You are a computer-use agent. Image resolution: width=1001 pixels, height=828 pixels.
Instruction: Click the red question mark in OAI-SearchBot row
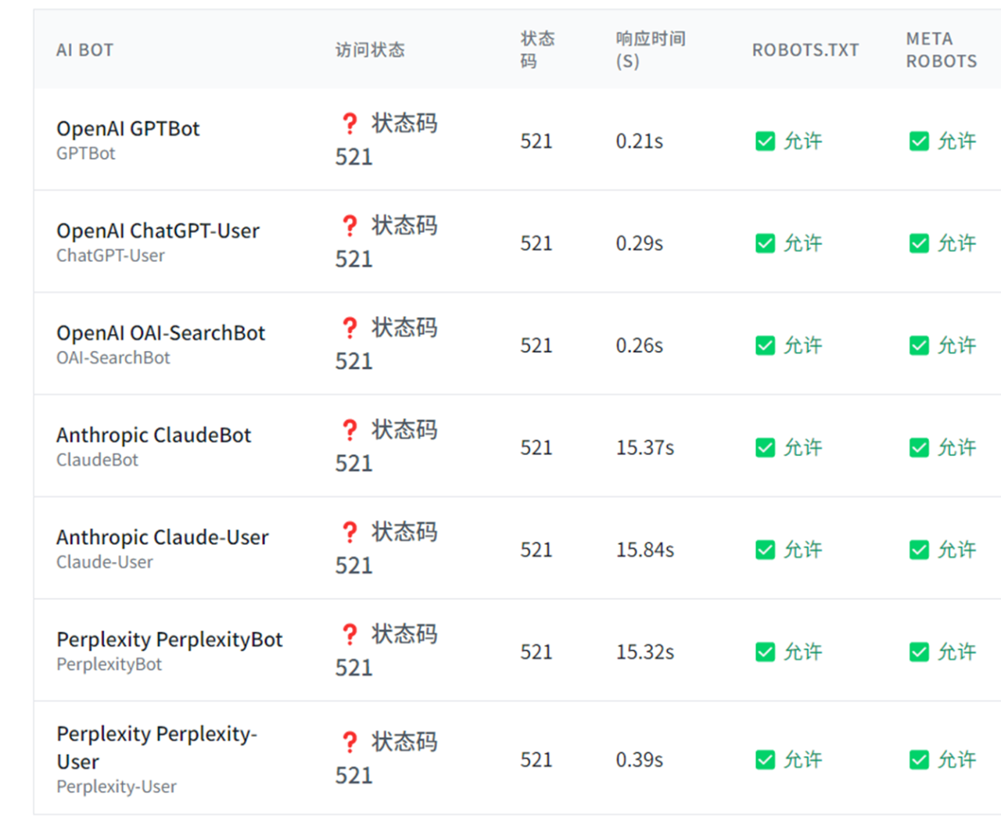tap(350, 328)
